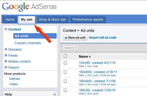
Task: Check the 160x600 created 2/18/11 row
Action: tap(65, 72)
